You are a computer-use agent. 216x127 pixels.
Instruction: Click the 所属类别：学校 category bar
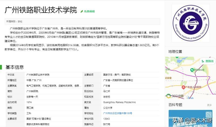pyautogui.click(x=82, y=22)
